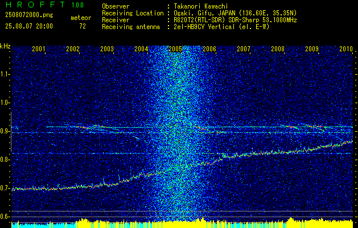358x228 pixels.
Task: Click the 'Receiver' field label
Action: (116, 20)
